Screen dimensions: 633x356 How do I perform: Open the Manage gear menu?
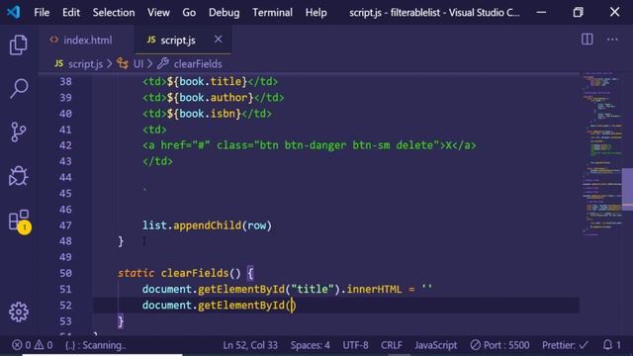(19, 311)
